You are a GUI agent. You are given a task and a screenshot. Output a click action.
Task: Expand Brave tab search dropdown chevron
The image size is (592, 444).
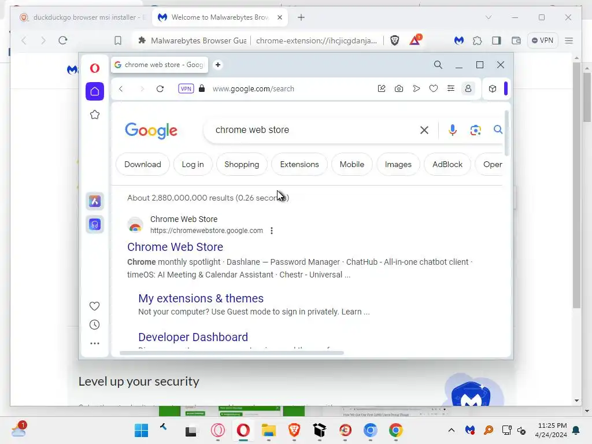coord(488,17)
